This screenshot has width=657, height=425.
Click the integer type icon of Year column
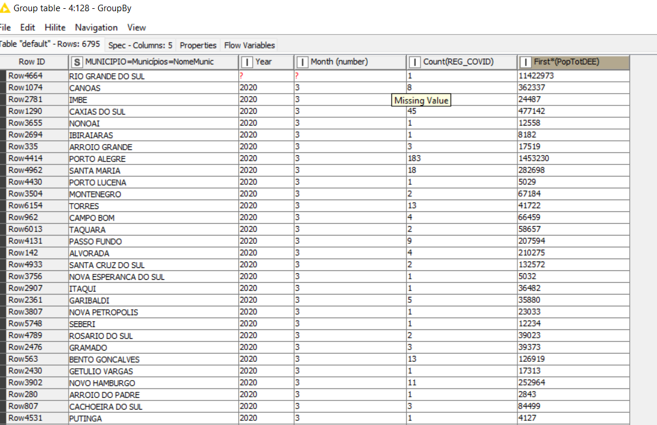(x=247, y=63)
